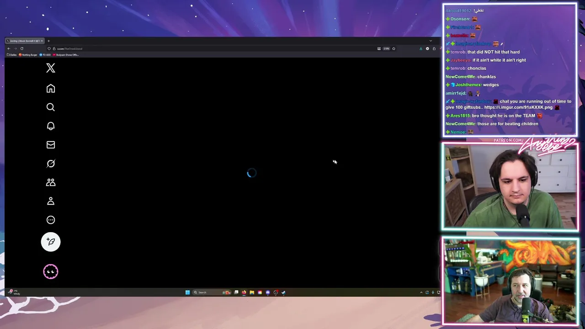Click the browser Back arrow
Image resolution: width=585 pixels, height=329 pixels.
[9, 48]
